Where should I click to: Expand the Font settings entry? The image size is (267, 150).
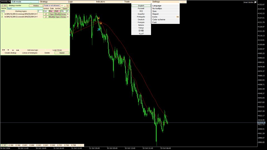tap(165, 22)
